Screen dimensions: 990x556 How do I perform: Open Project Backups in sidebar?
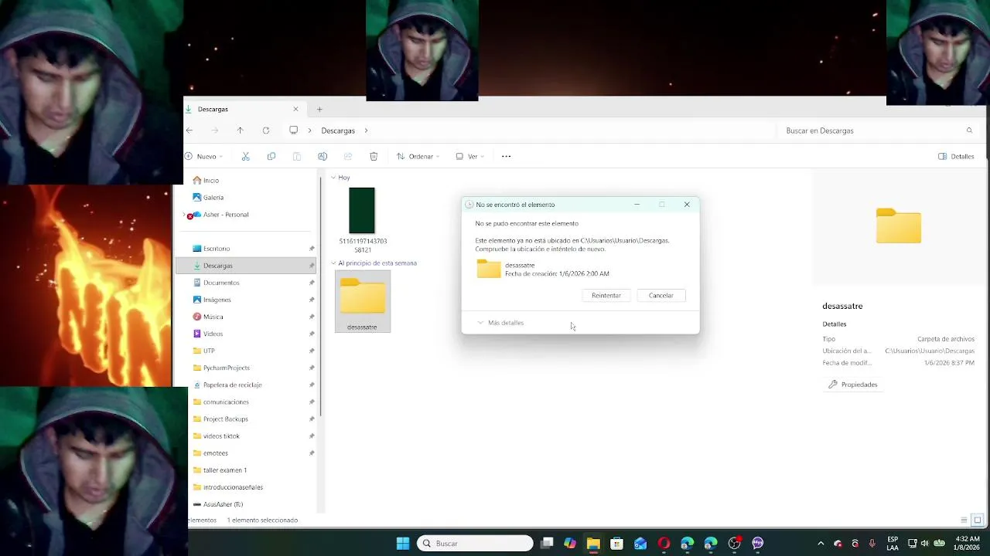pos(225,419)
